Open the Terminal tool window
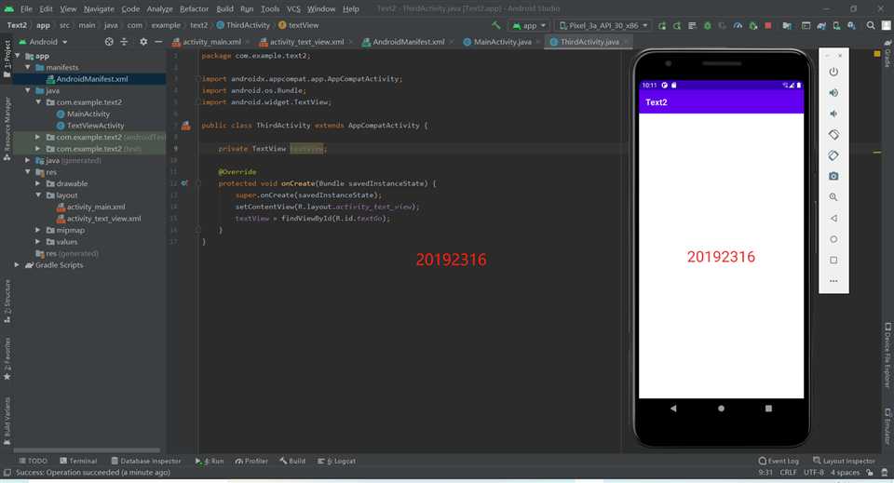Screen dimensions: 894x483 point(78,461)
